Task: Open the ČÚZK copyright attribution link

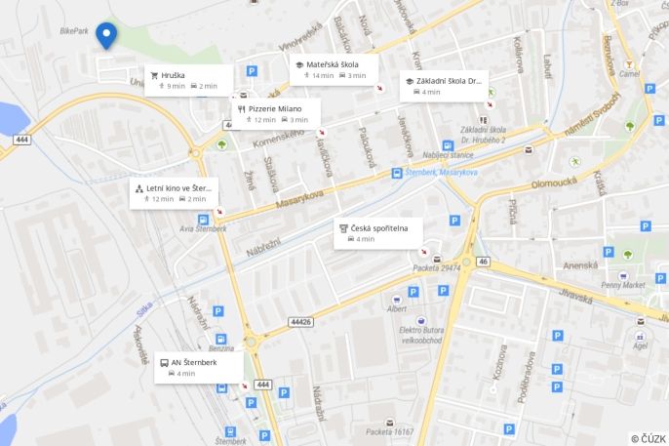Action: 649,439
